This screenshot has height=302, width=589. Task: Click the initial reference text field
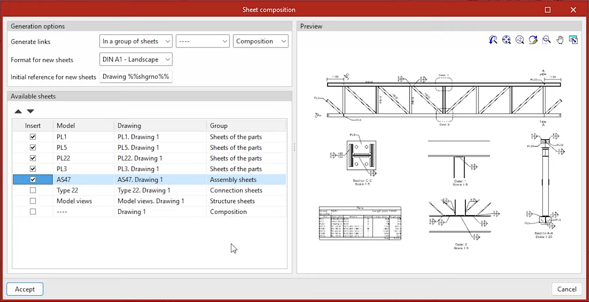[136, 77]
